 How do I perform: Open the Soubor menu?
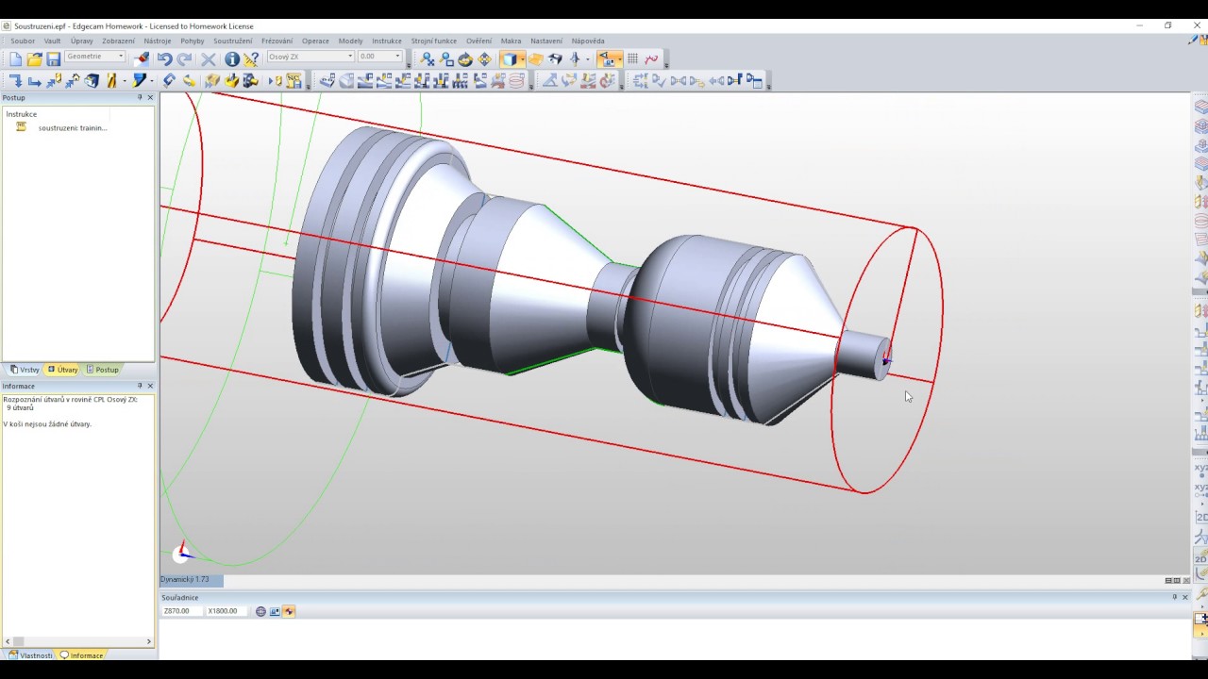coord(23,41)
